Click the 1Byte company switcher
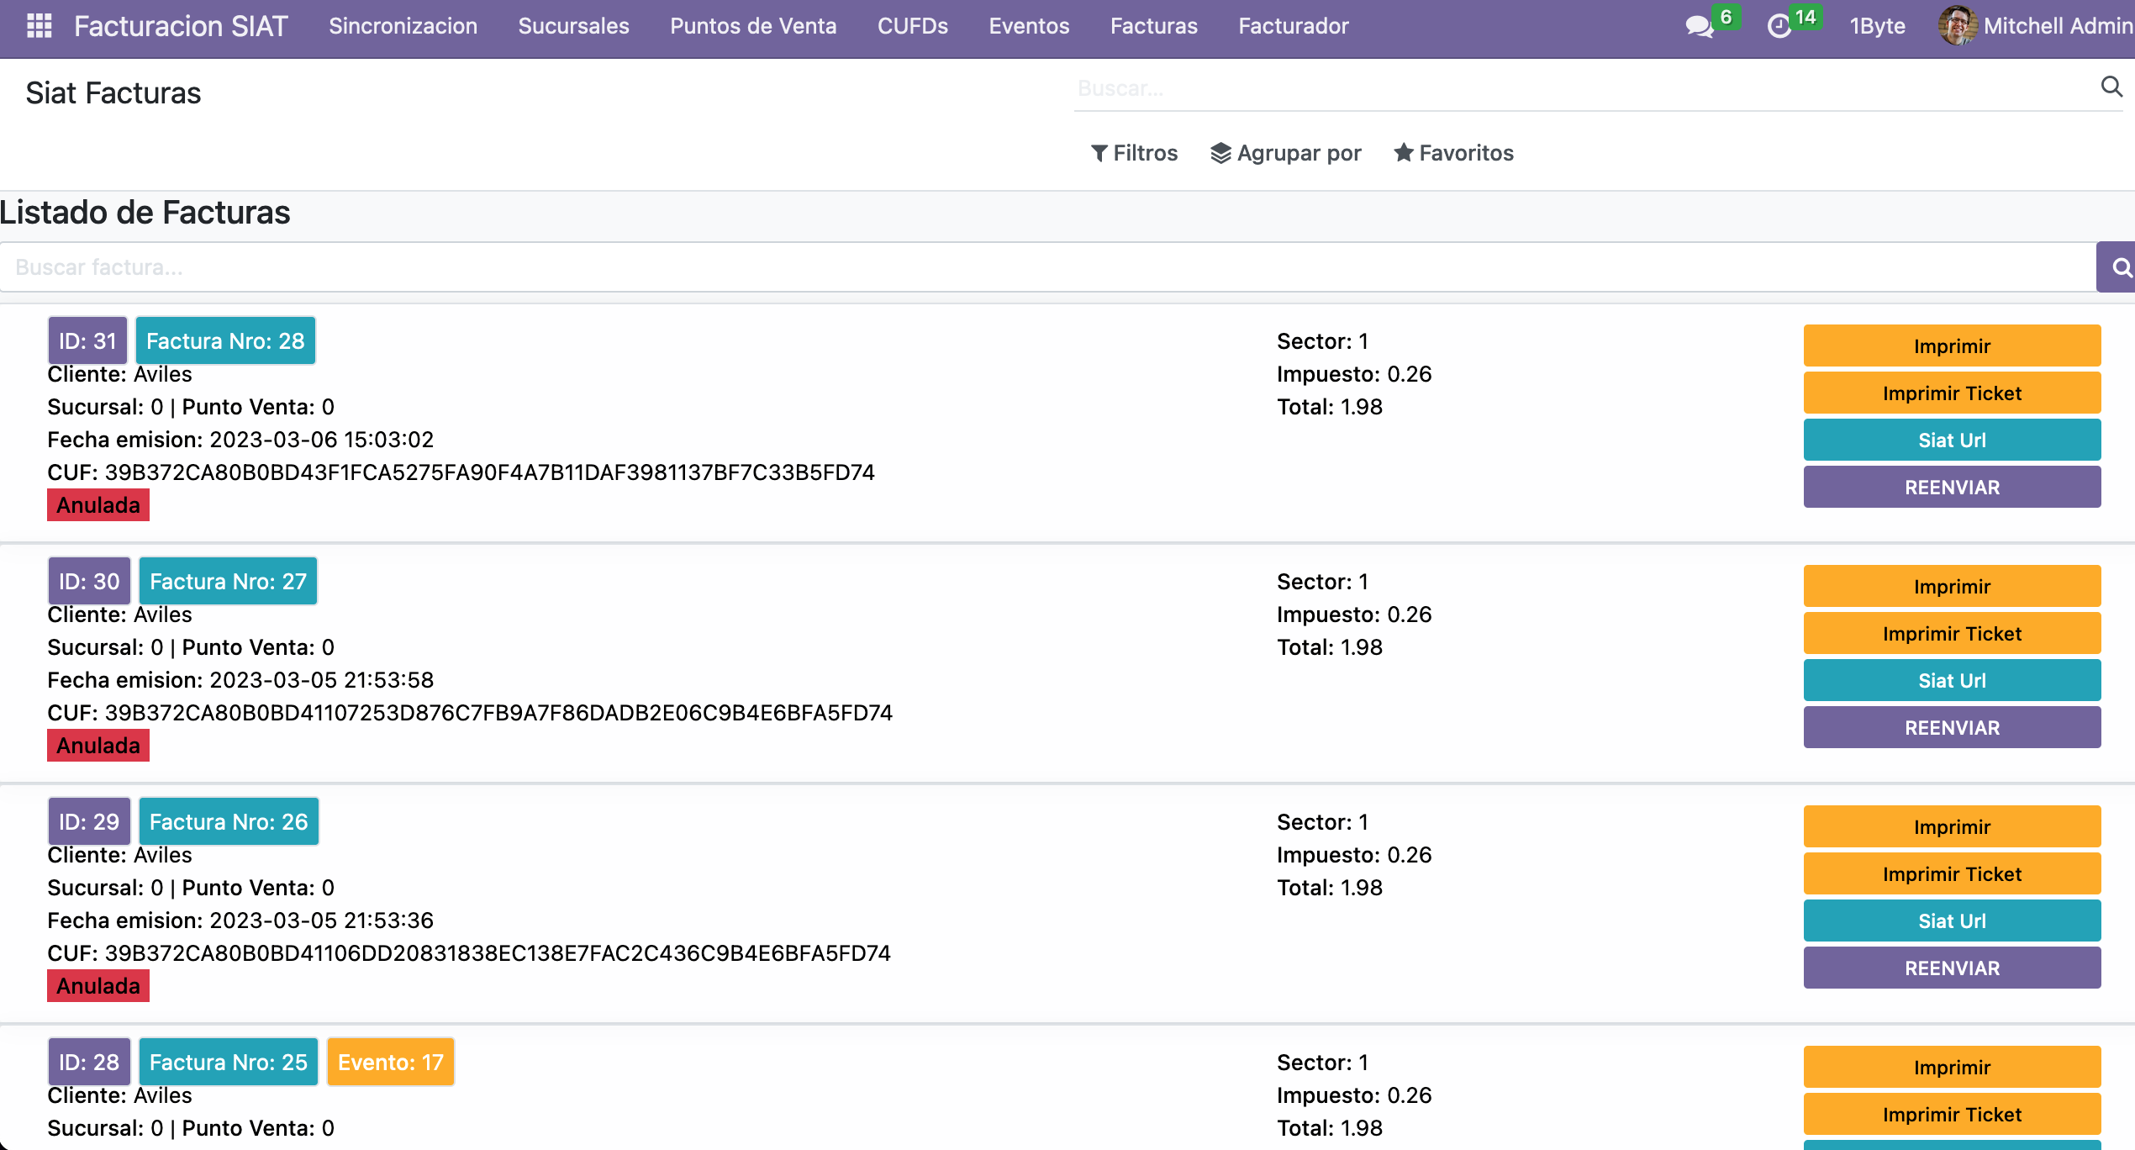The width and height of the screenshot is (2135, 1150). click(1876, 26)
